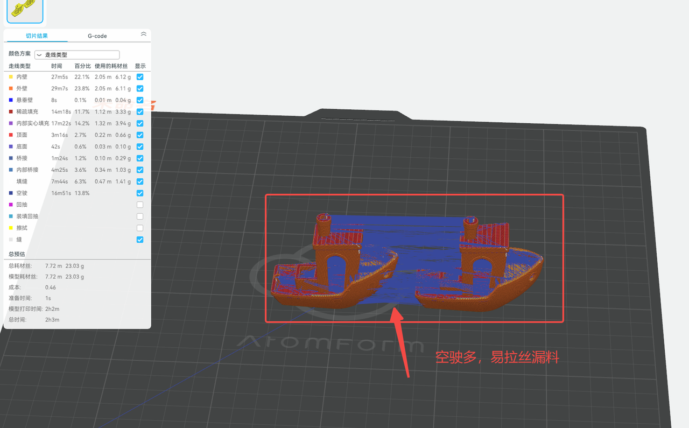Open the G-code tab
This screenshot has width=689, height=428.
pyautogui.click(x=97, y=36)
